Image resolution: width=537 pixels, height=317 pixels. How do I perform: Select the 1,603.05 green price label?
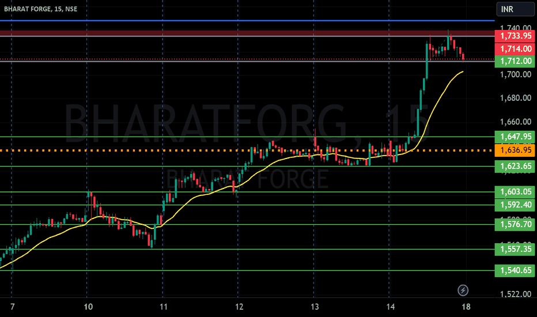(515, 191)
